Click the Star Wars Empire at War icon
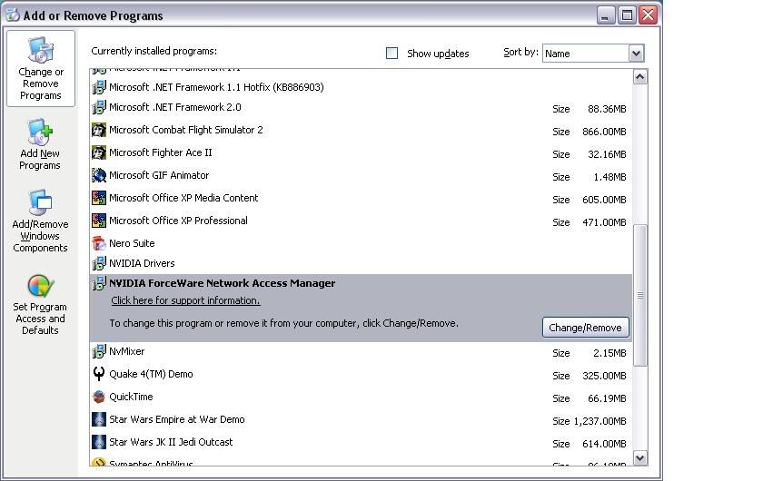This screenshot has height=481, width=763. (99, 419)
